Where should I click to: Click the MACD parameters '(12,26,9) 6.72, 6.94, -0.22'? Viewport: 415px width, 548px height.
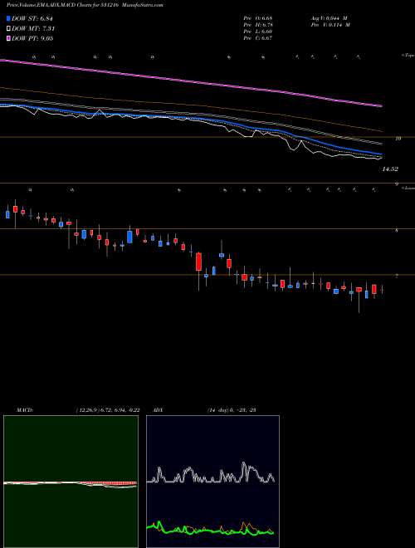point(108,410)
